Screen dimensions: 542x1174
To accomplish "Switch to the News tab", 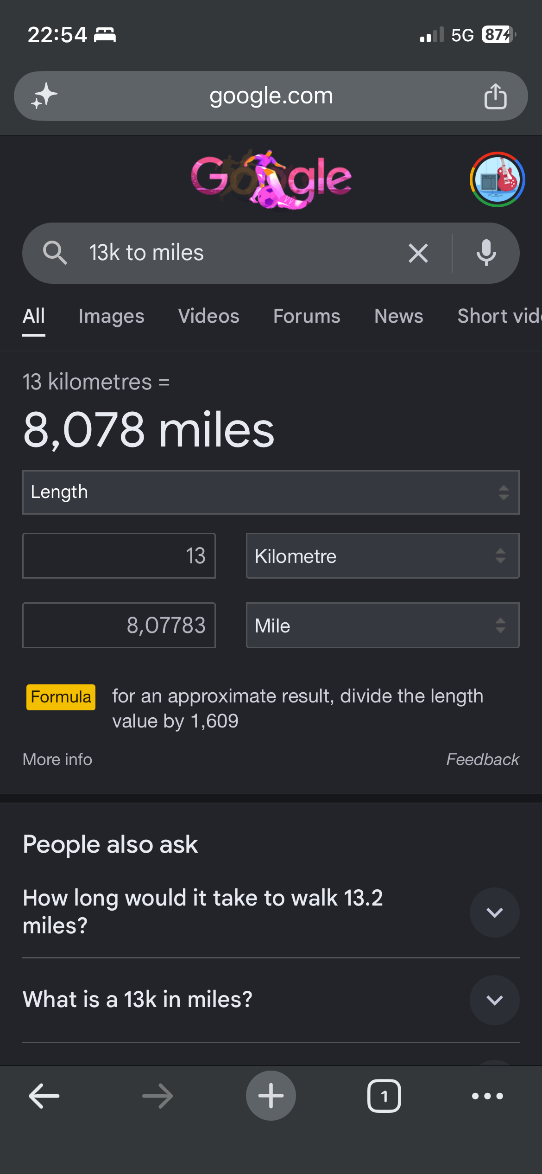I will (398, 316).
